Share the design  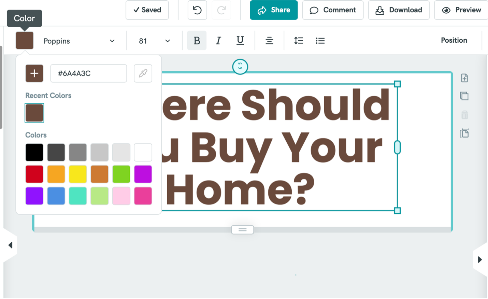(x=274, y=10)
